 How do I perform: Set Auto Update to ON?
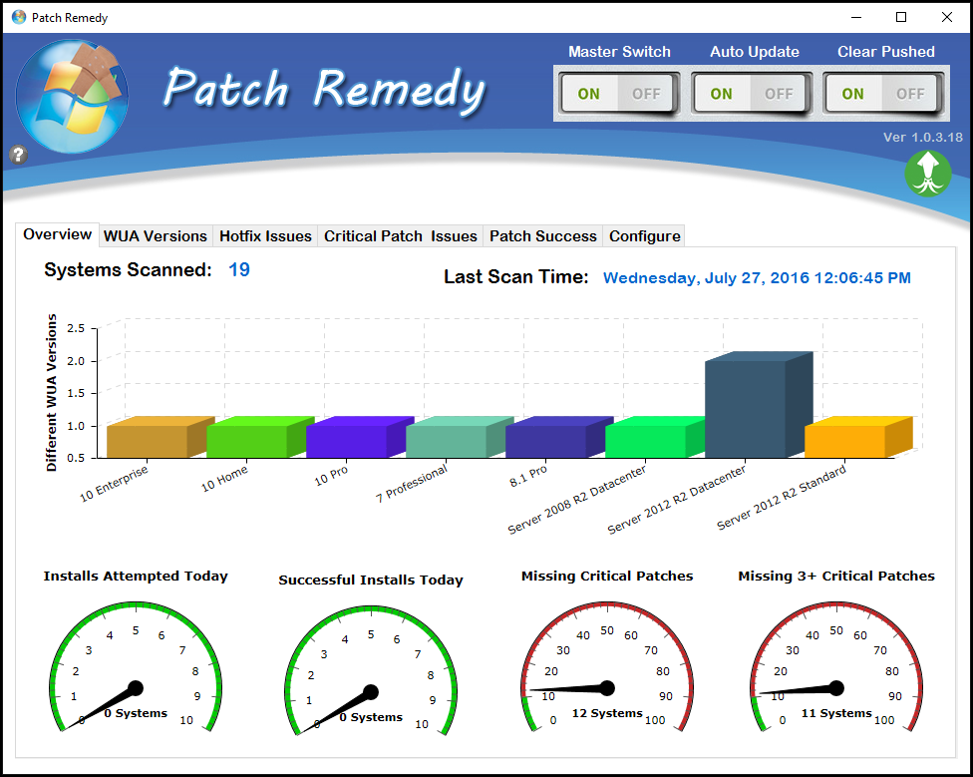click(x=721, y=94)
